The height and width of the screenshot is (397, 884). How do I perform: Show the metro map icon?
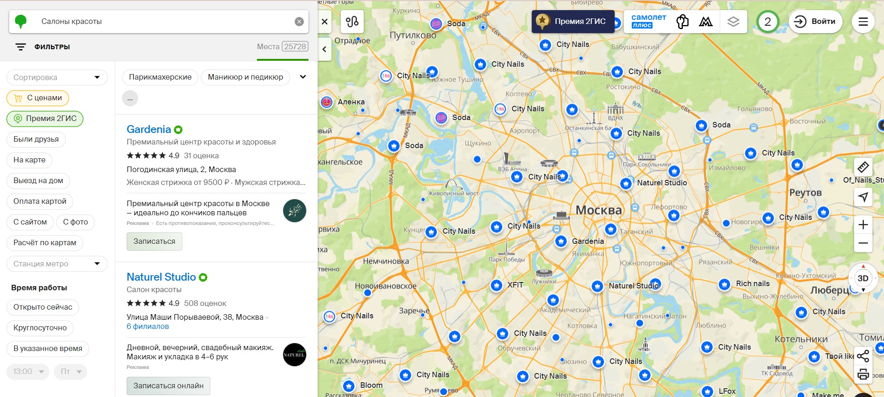(706, 22)
